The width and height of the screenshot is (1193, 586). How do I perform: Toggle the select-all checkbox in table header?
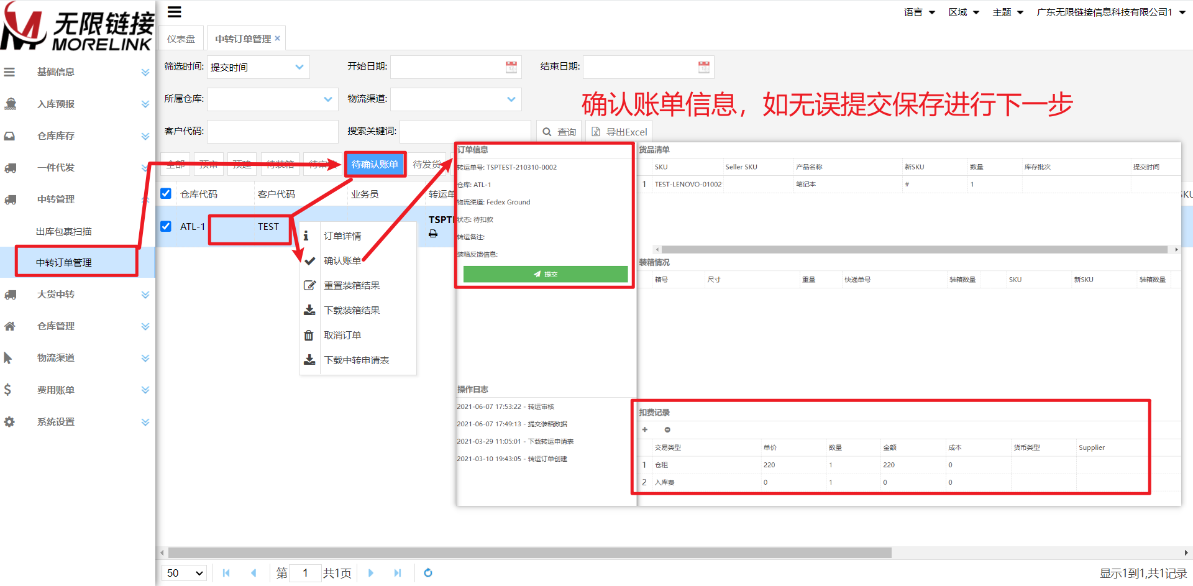coord(166,194)
